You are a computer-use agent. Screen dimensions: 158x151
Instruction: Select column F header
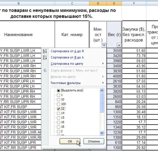pyautogui.click(x=134, y=3)
